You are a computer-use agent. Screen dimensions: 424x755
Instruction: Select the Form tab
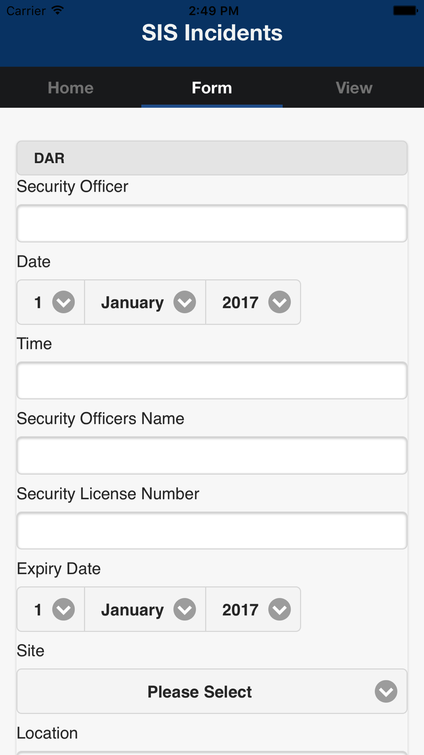(212, 87)
